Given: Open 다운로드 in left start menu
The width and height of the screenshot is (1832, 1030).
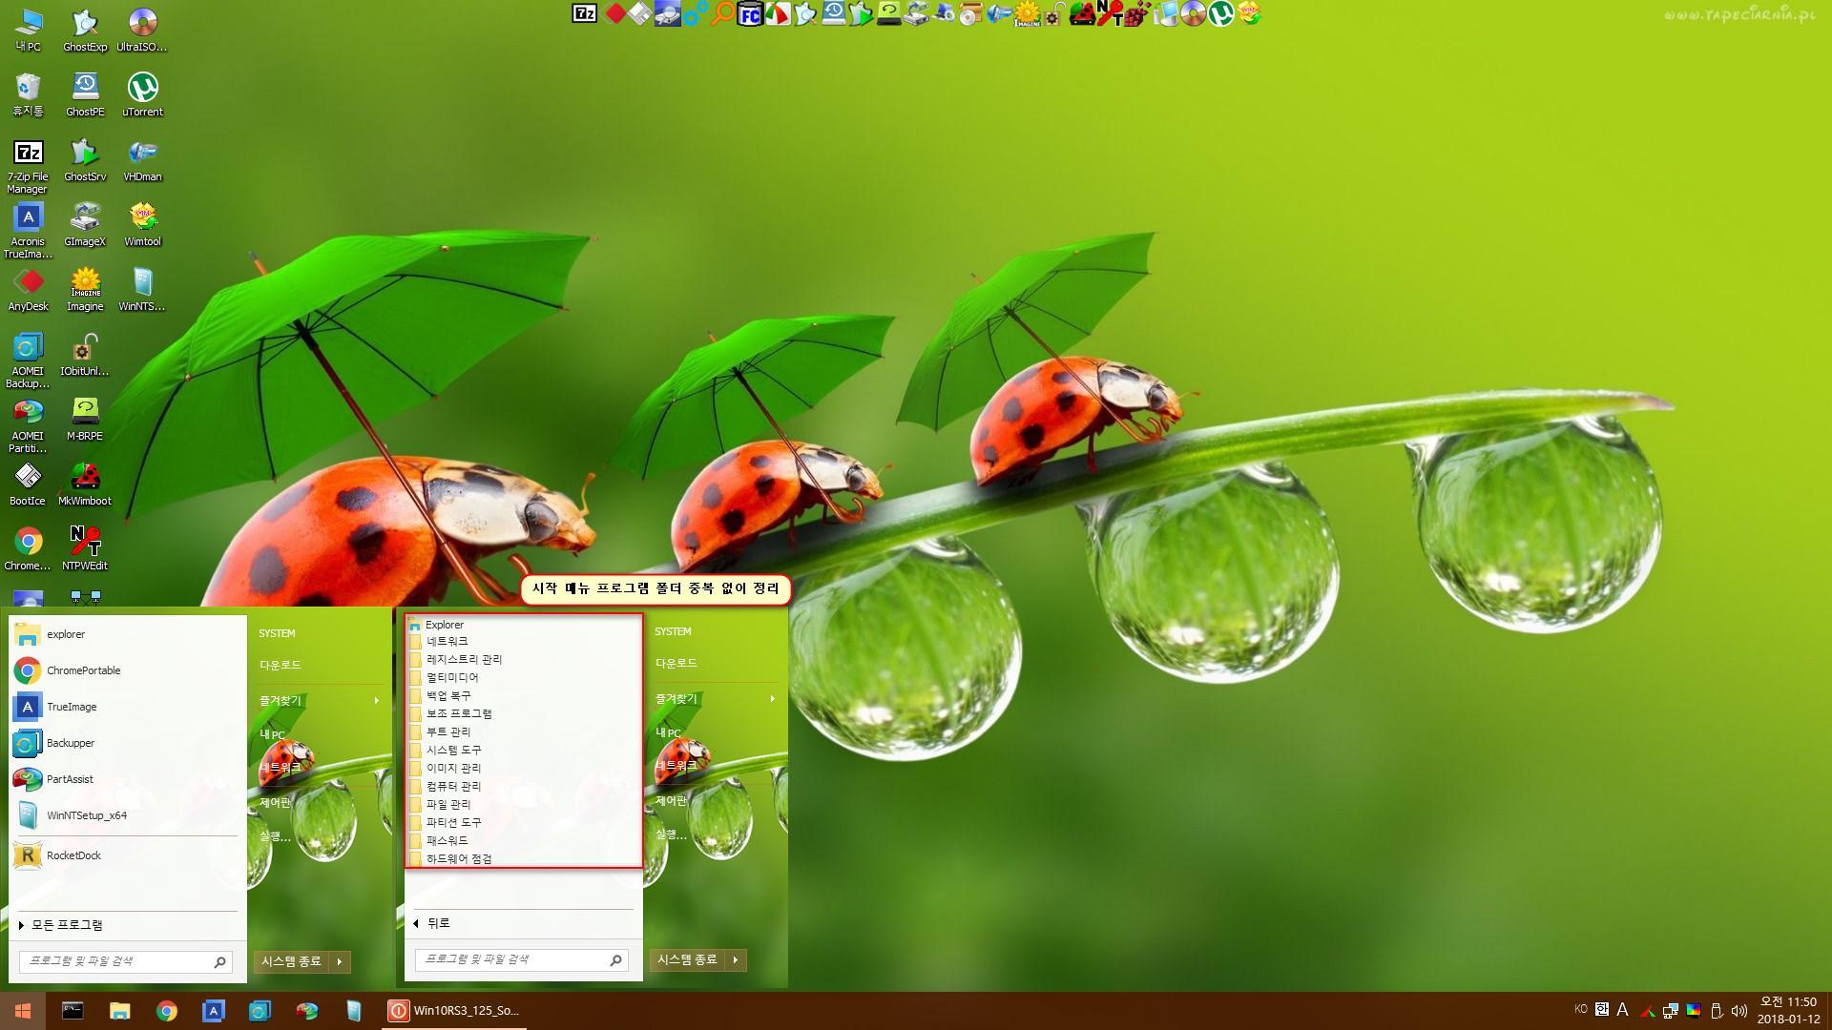Looking at the screenshot, I should pyautogui.click(x=281, y=665).
